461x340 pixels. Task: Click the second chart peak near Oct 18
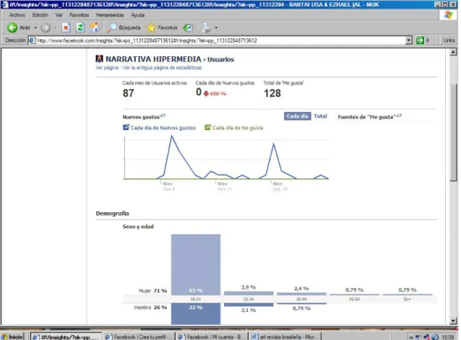[x=274, y=144]
